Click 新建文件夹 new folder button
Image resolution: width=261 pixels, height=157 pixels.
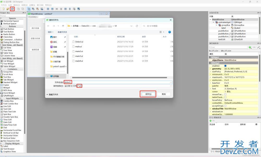point(62,32)
